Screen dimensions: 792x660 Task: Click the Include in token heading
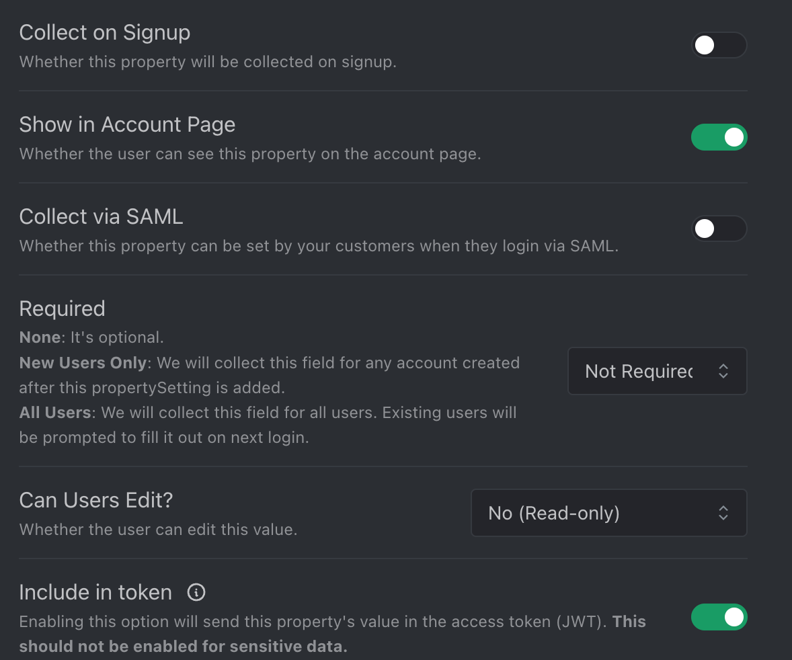click(x=95, y=592)
